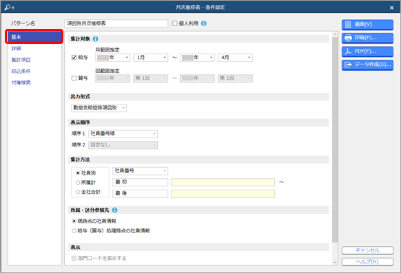Select the 所属計 radio button
Viewport: 401px width, 273px height.
78,182
